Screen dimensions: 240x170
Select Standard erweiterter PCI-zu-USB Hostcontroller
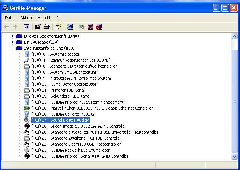pos(95,132)
